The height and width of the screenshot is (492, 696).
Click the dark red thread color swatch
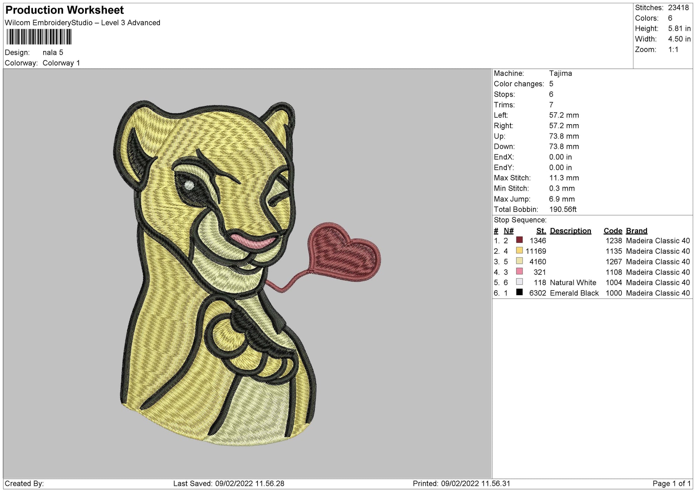pos(519,240)
